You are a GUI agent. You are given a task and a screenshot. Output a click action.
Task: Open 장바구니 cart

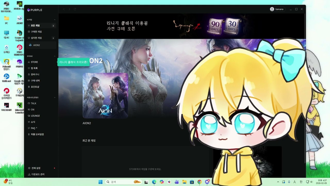(x=41, y=74)
